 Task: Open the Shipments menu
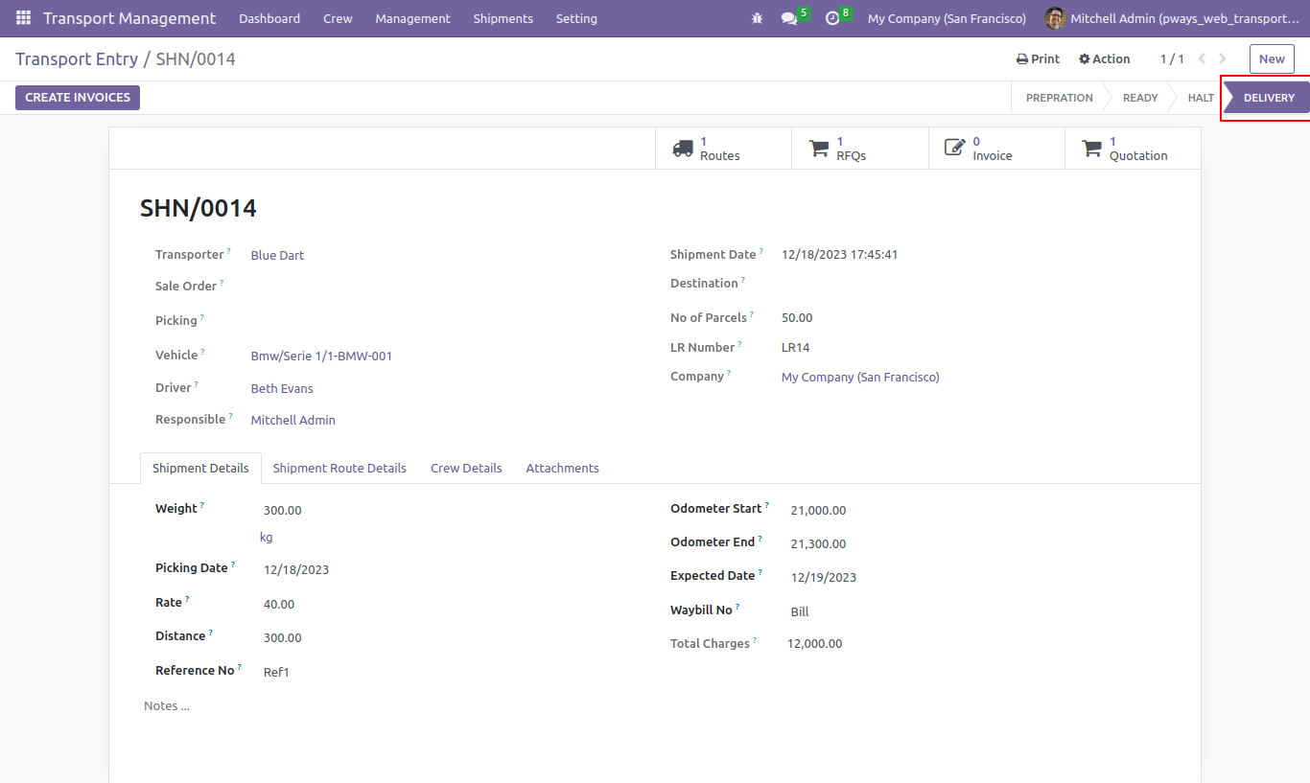(x=503, y=18)
